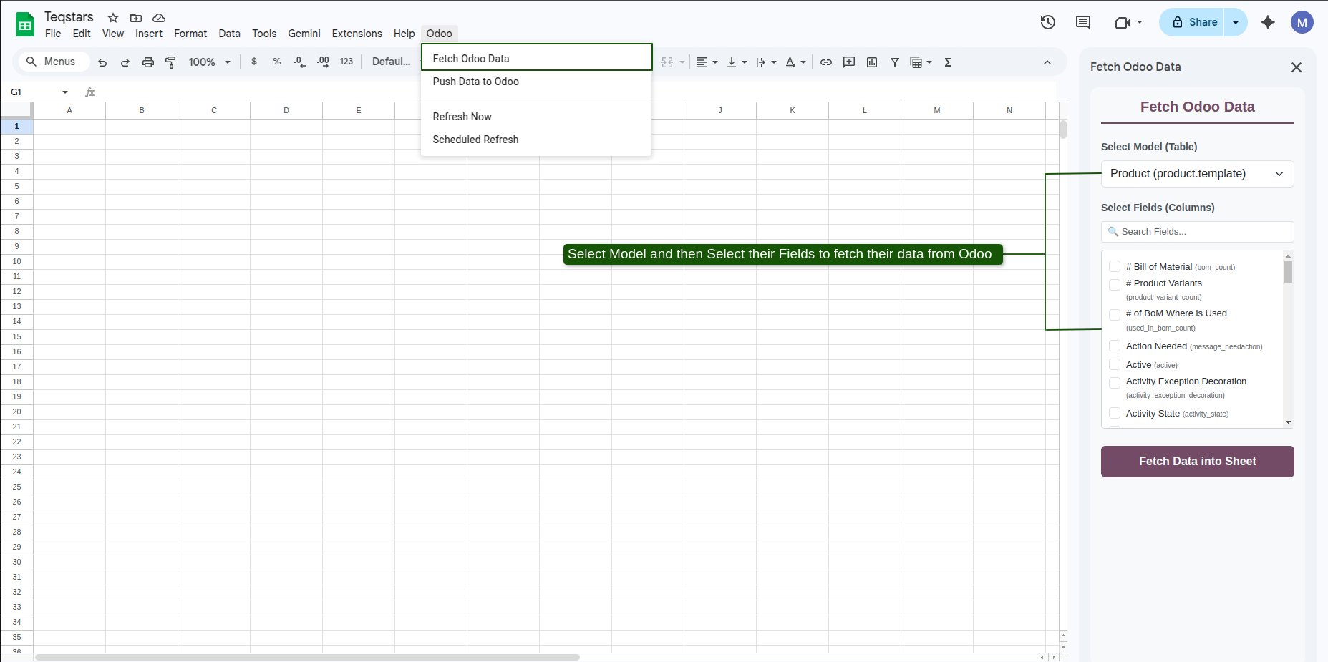Add a comment with the toolbar comment icon
The image size is (1328, 662).
pos(849,62)
